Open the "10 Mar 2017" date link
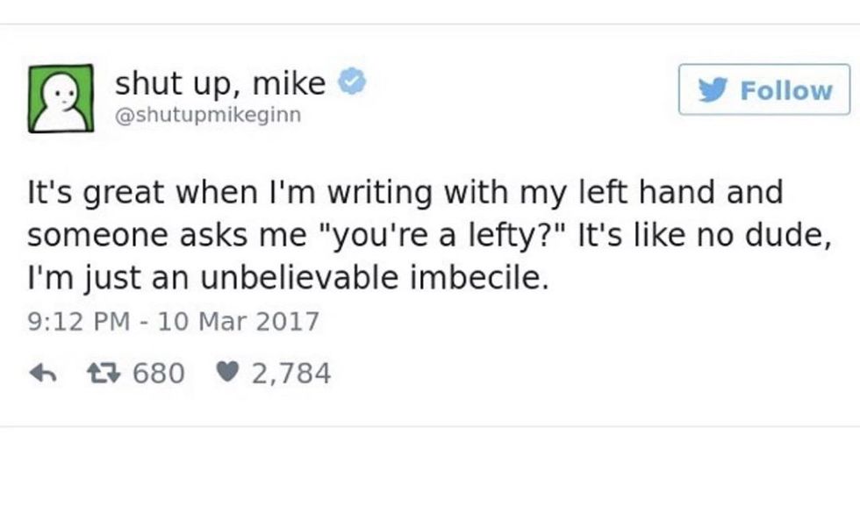Viewport: 860px width, 527px height. pos(237,322)
